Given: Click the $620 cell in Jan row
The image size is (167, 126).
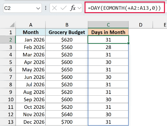Looking at the screenshot, I should point(67,39).
